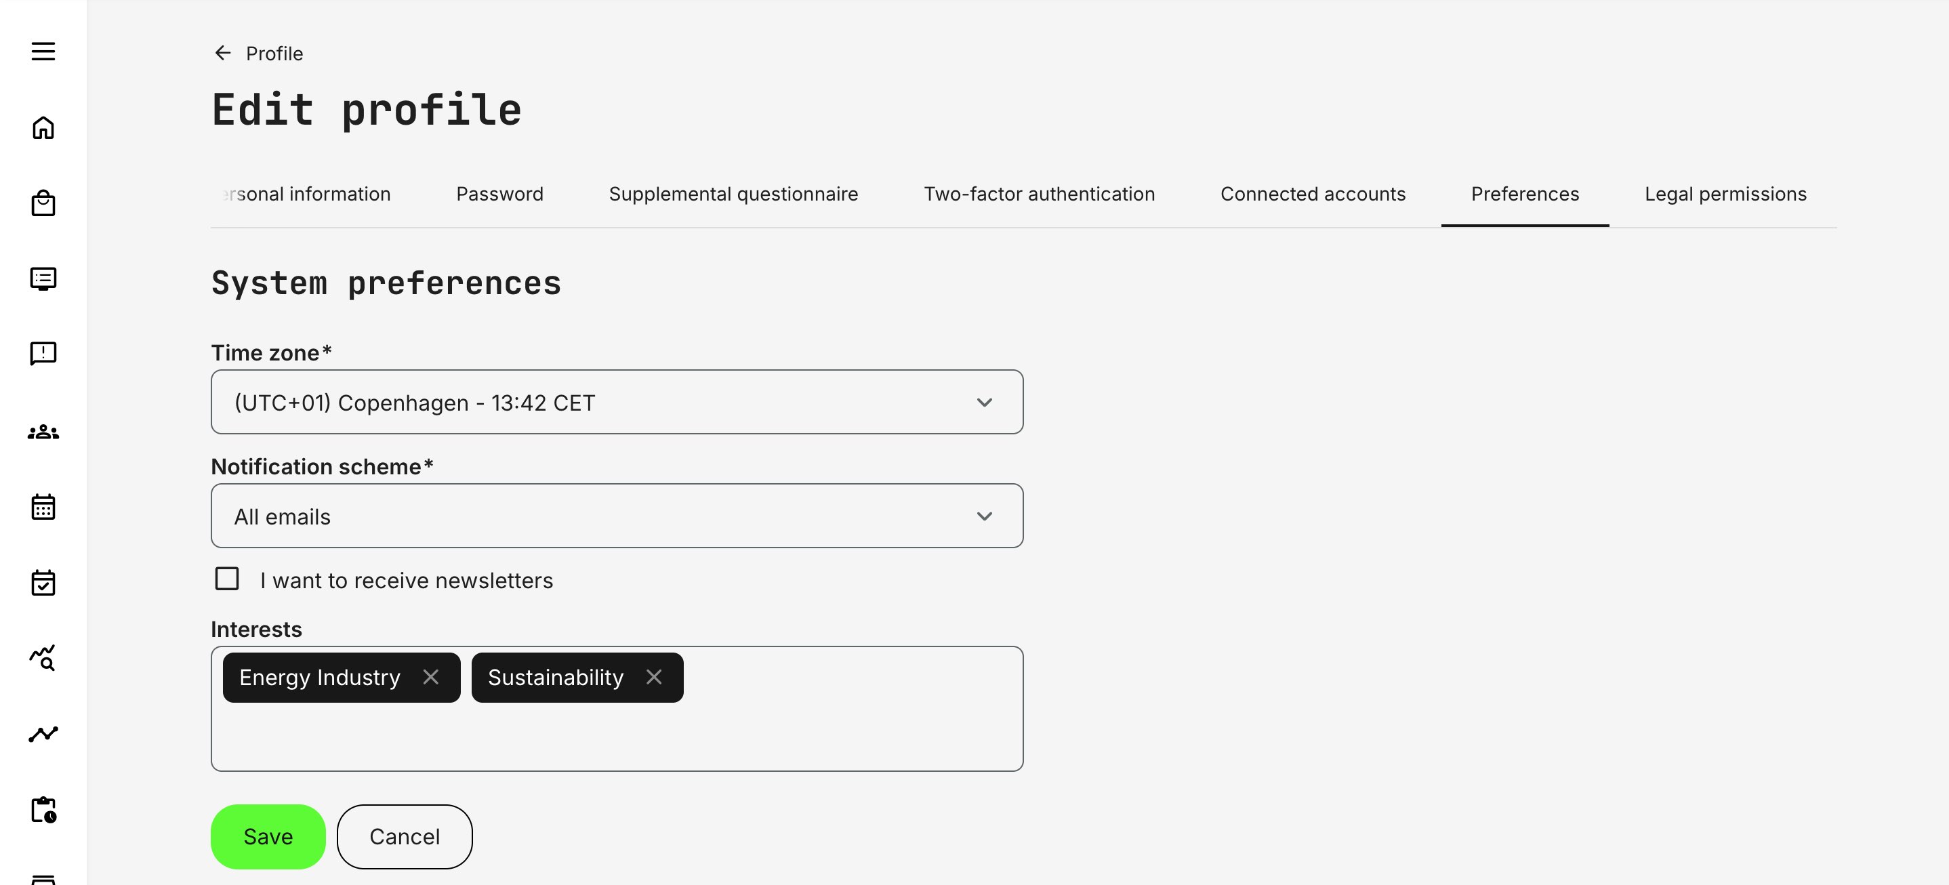Open the shopping bag section
1949x885 pixels.
43,203
